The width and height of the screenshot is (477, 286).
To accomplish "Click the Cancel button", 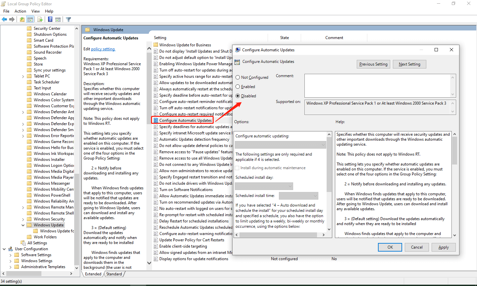I will click(417, 247).
